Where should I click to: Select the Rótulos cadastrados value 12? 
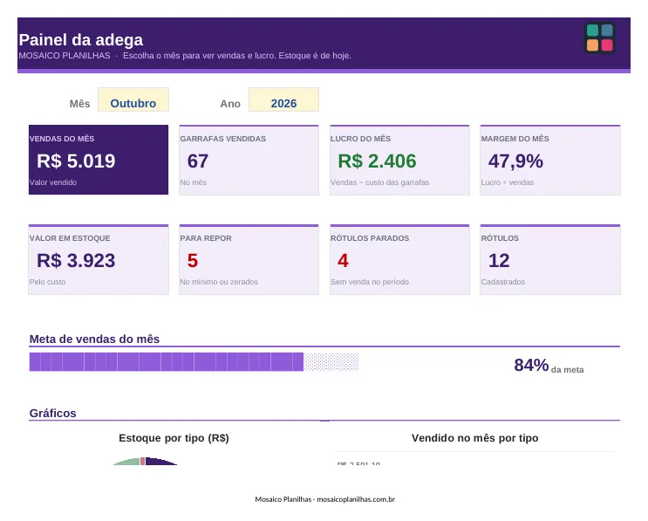coord(499,260)
